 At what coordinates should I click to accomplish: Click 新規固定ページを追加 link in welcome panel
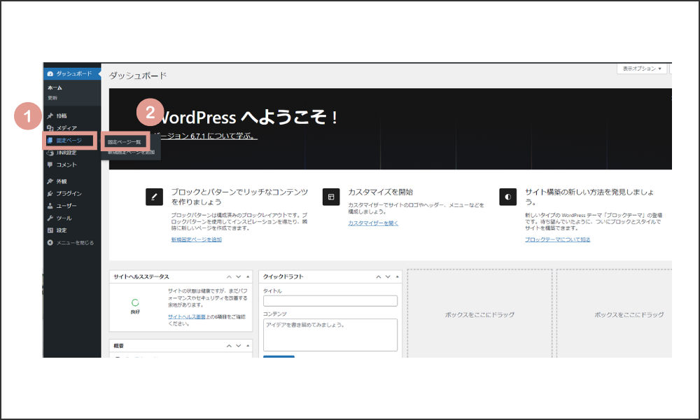[197, 239]
